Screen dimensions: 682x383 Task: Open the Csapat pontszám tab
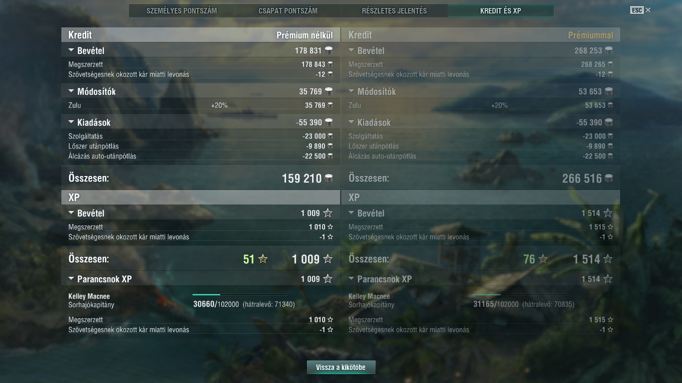[288, 10]
